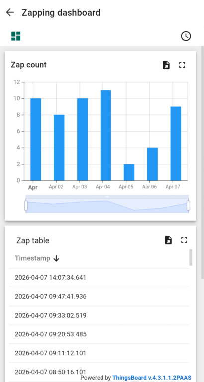The width and height of the screenshot is (204, 382).
Task: Open the dashboard layout grid icon
Action: click(x=16, y=36)
